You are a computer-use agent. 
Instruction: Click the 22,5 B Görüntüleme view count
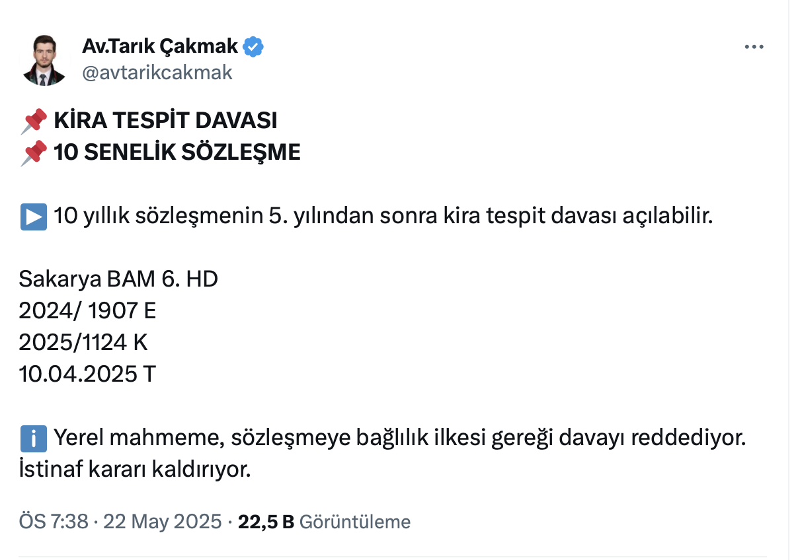click(324, 522)
